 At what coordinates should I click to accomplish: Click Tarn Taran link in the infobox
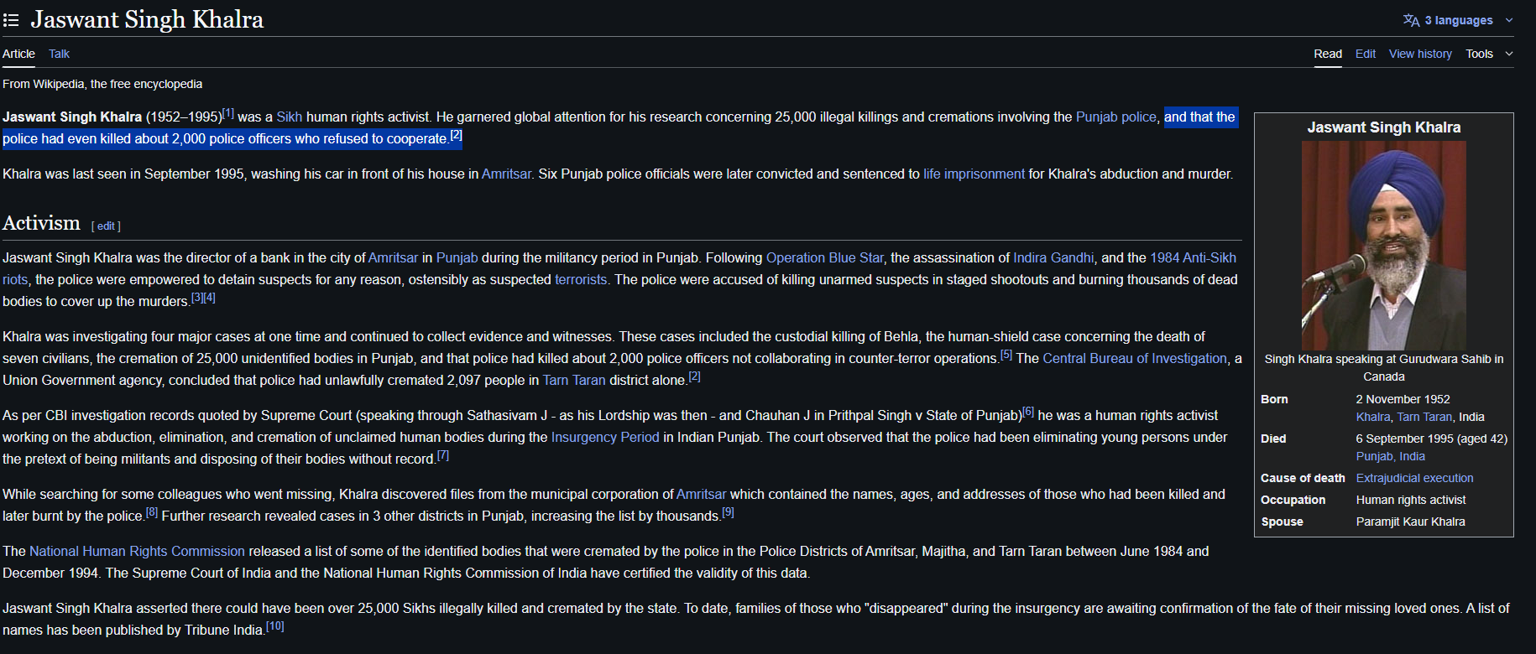point(1424,417)
